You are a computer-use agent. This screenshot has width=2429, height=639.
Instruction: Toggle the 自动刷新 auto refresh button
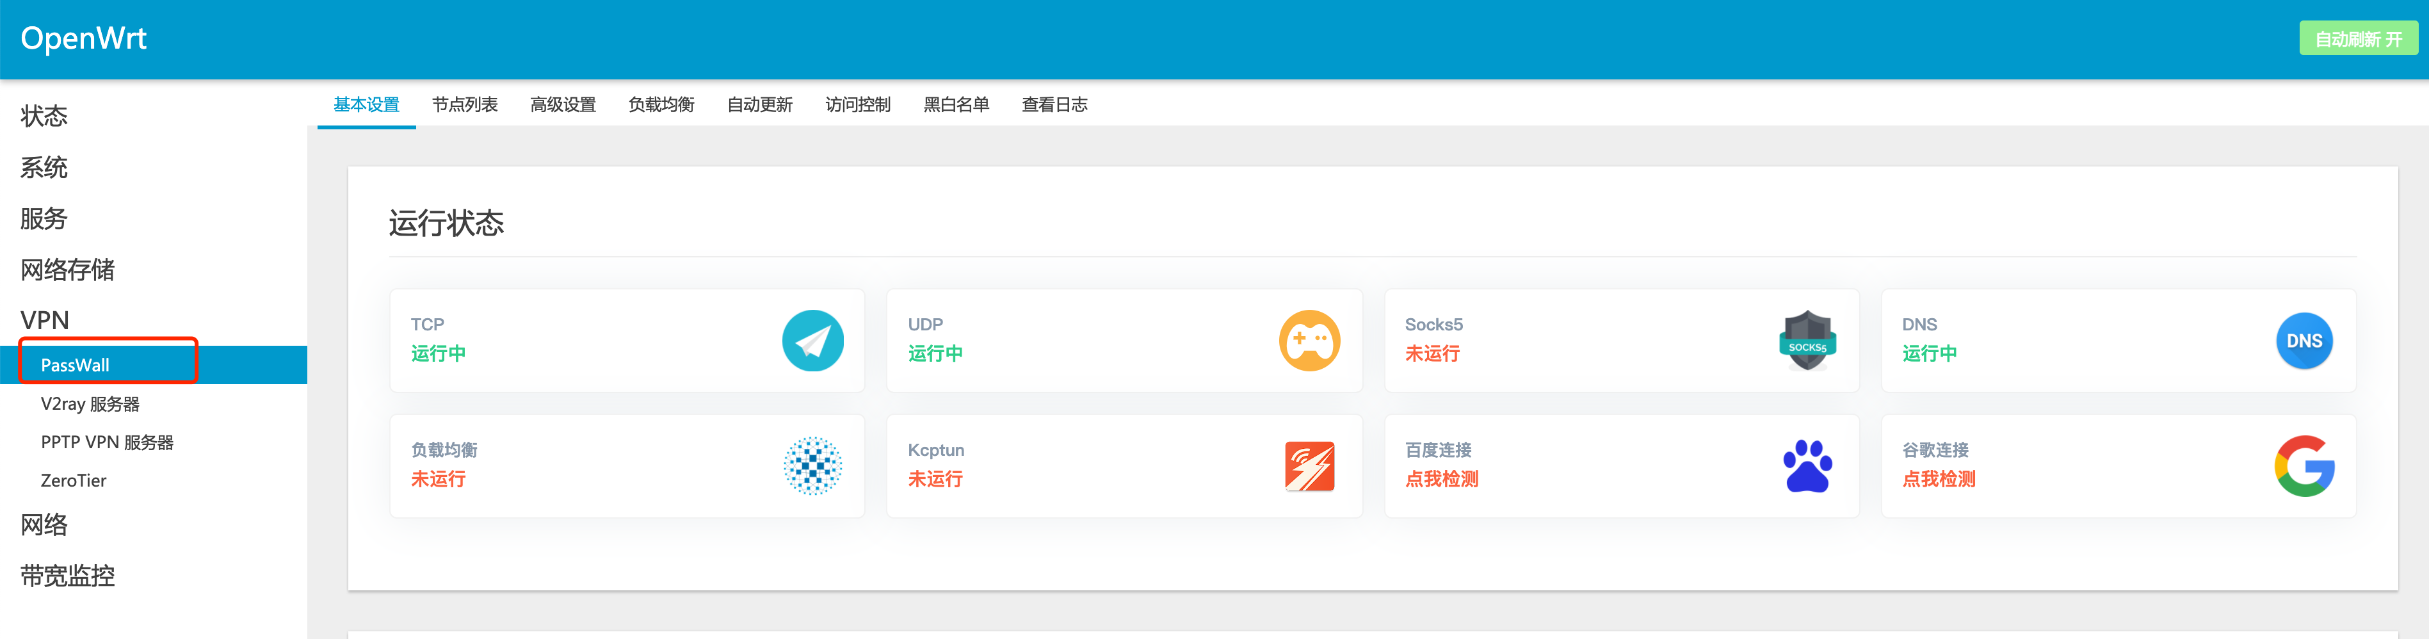[x=2357, y=38]
